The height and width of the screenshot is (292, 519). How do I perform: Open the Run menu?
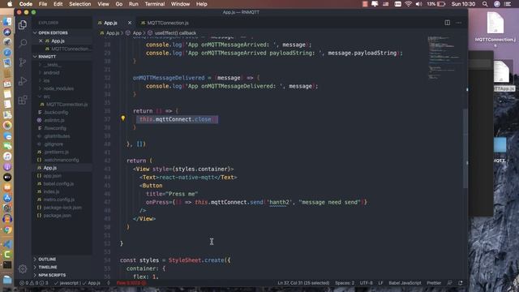click(x=133, y=4)
